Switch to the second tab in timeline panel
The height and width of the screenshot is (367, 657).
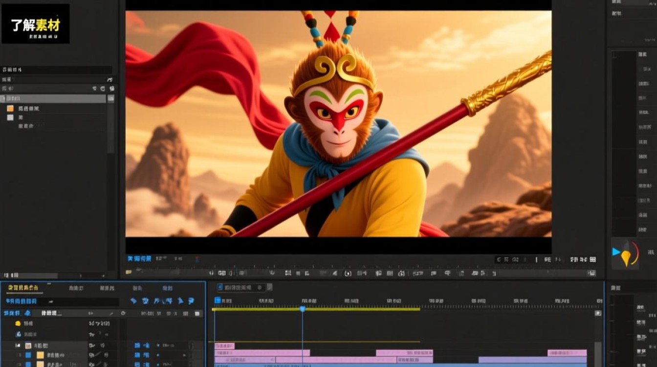click(76, 288)
